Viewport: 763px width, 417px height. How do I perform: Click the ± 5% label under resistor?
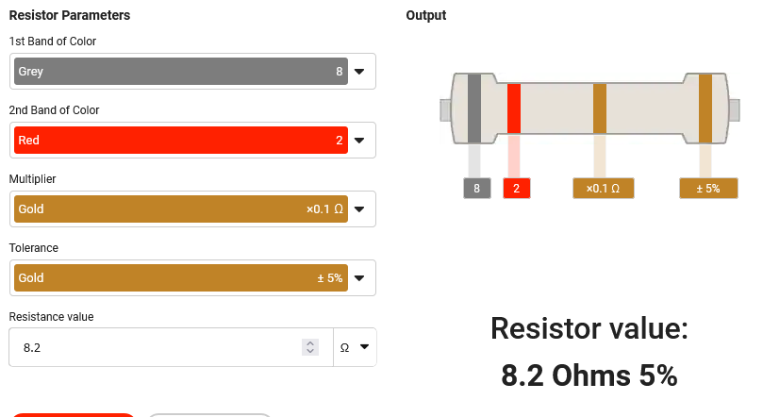tap(708, 189)
